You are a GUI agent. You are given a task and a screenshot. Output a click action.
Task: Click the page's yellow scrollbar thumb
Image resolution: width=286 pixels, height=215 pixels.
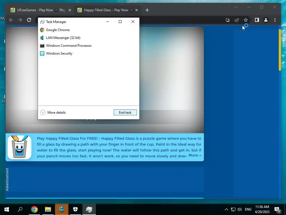pos(280,50)
